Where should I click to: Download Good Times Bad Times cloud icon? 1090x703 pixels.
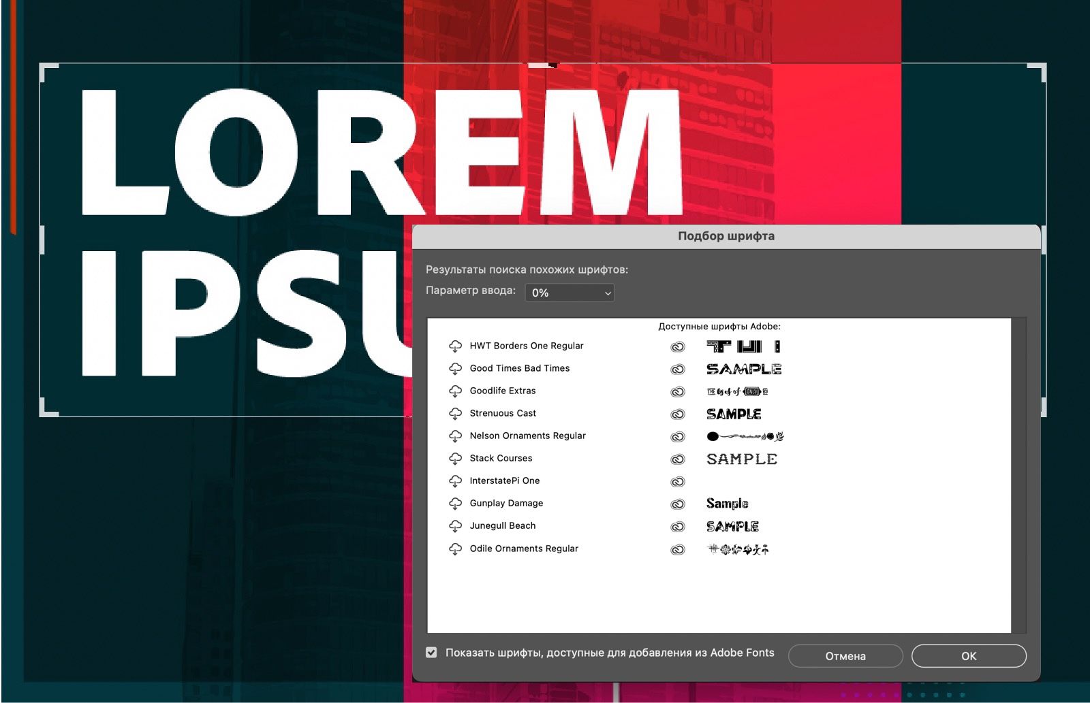455,369
